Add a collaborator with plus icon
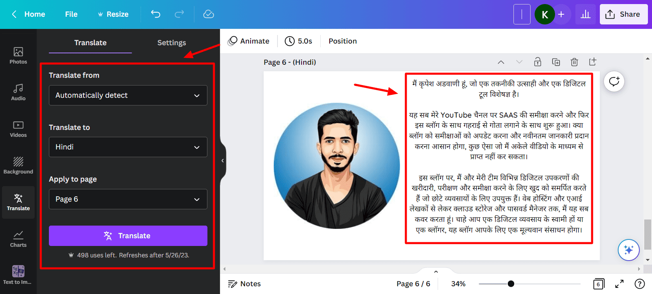 pyautogui.click(x=562, y=14)
